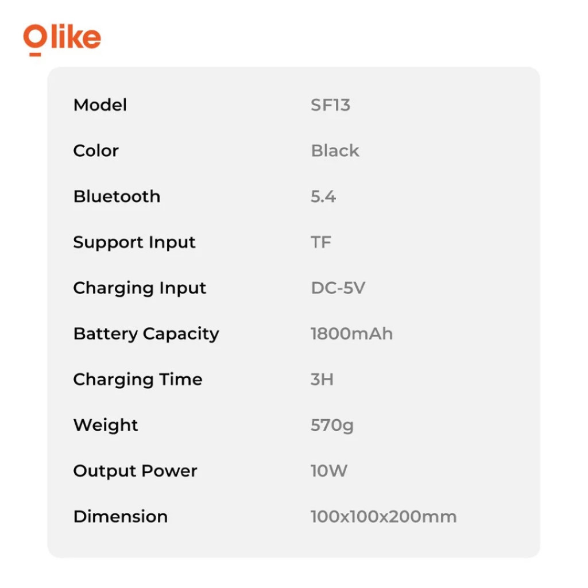This screenshot has height=588, width=588.
Task: Select the 1800mAh battery value
Action: [351, 334]
